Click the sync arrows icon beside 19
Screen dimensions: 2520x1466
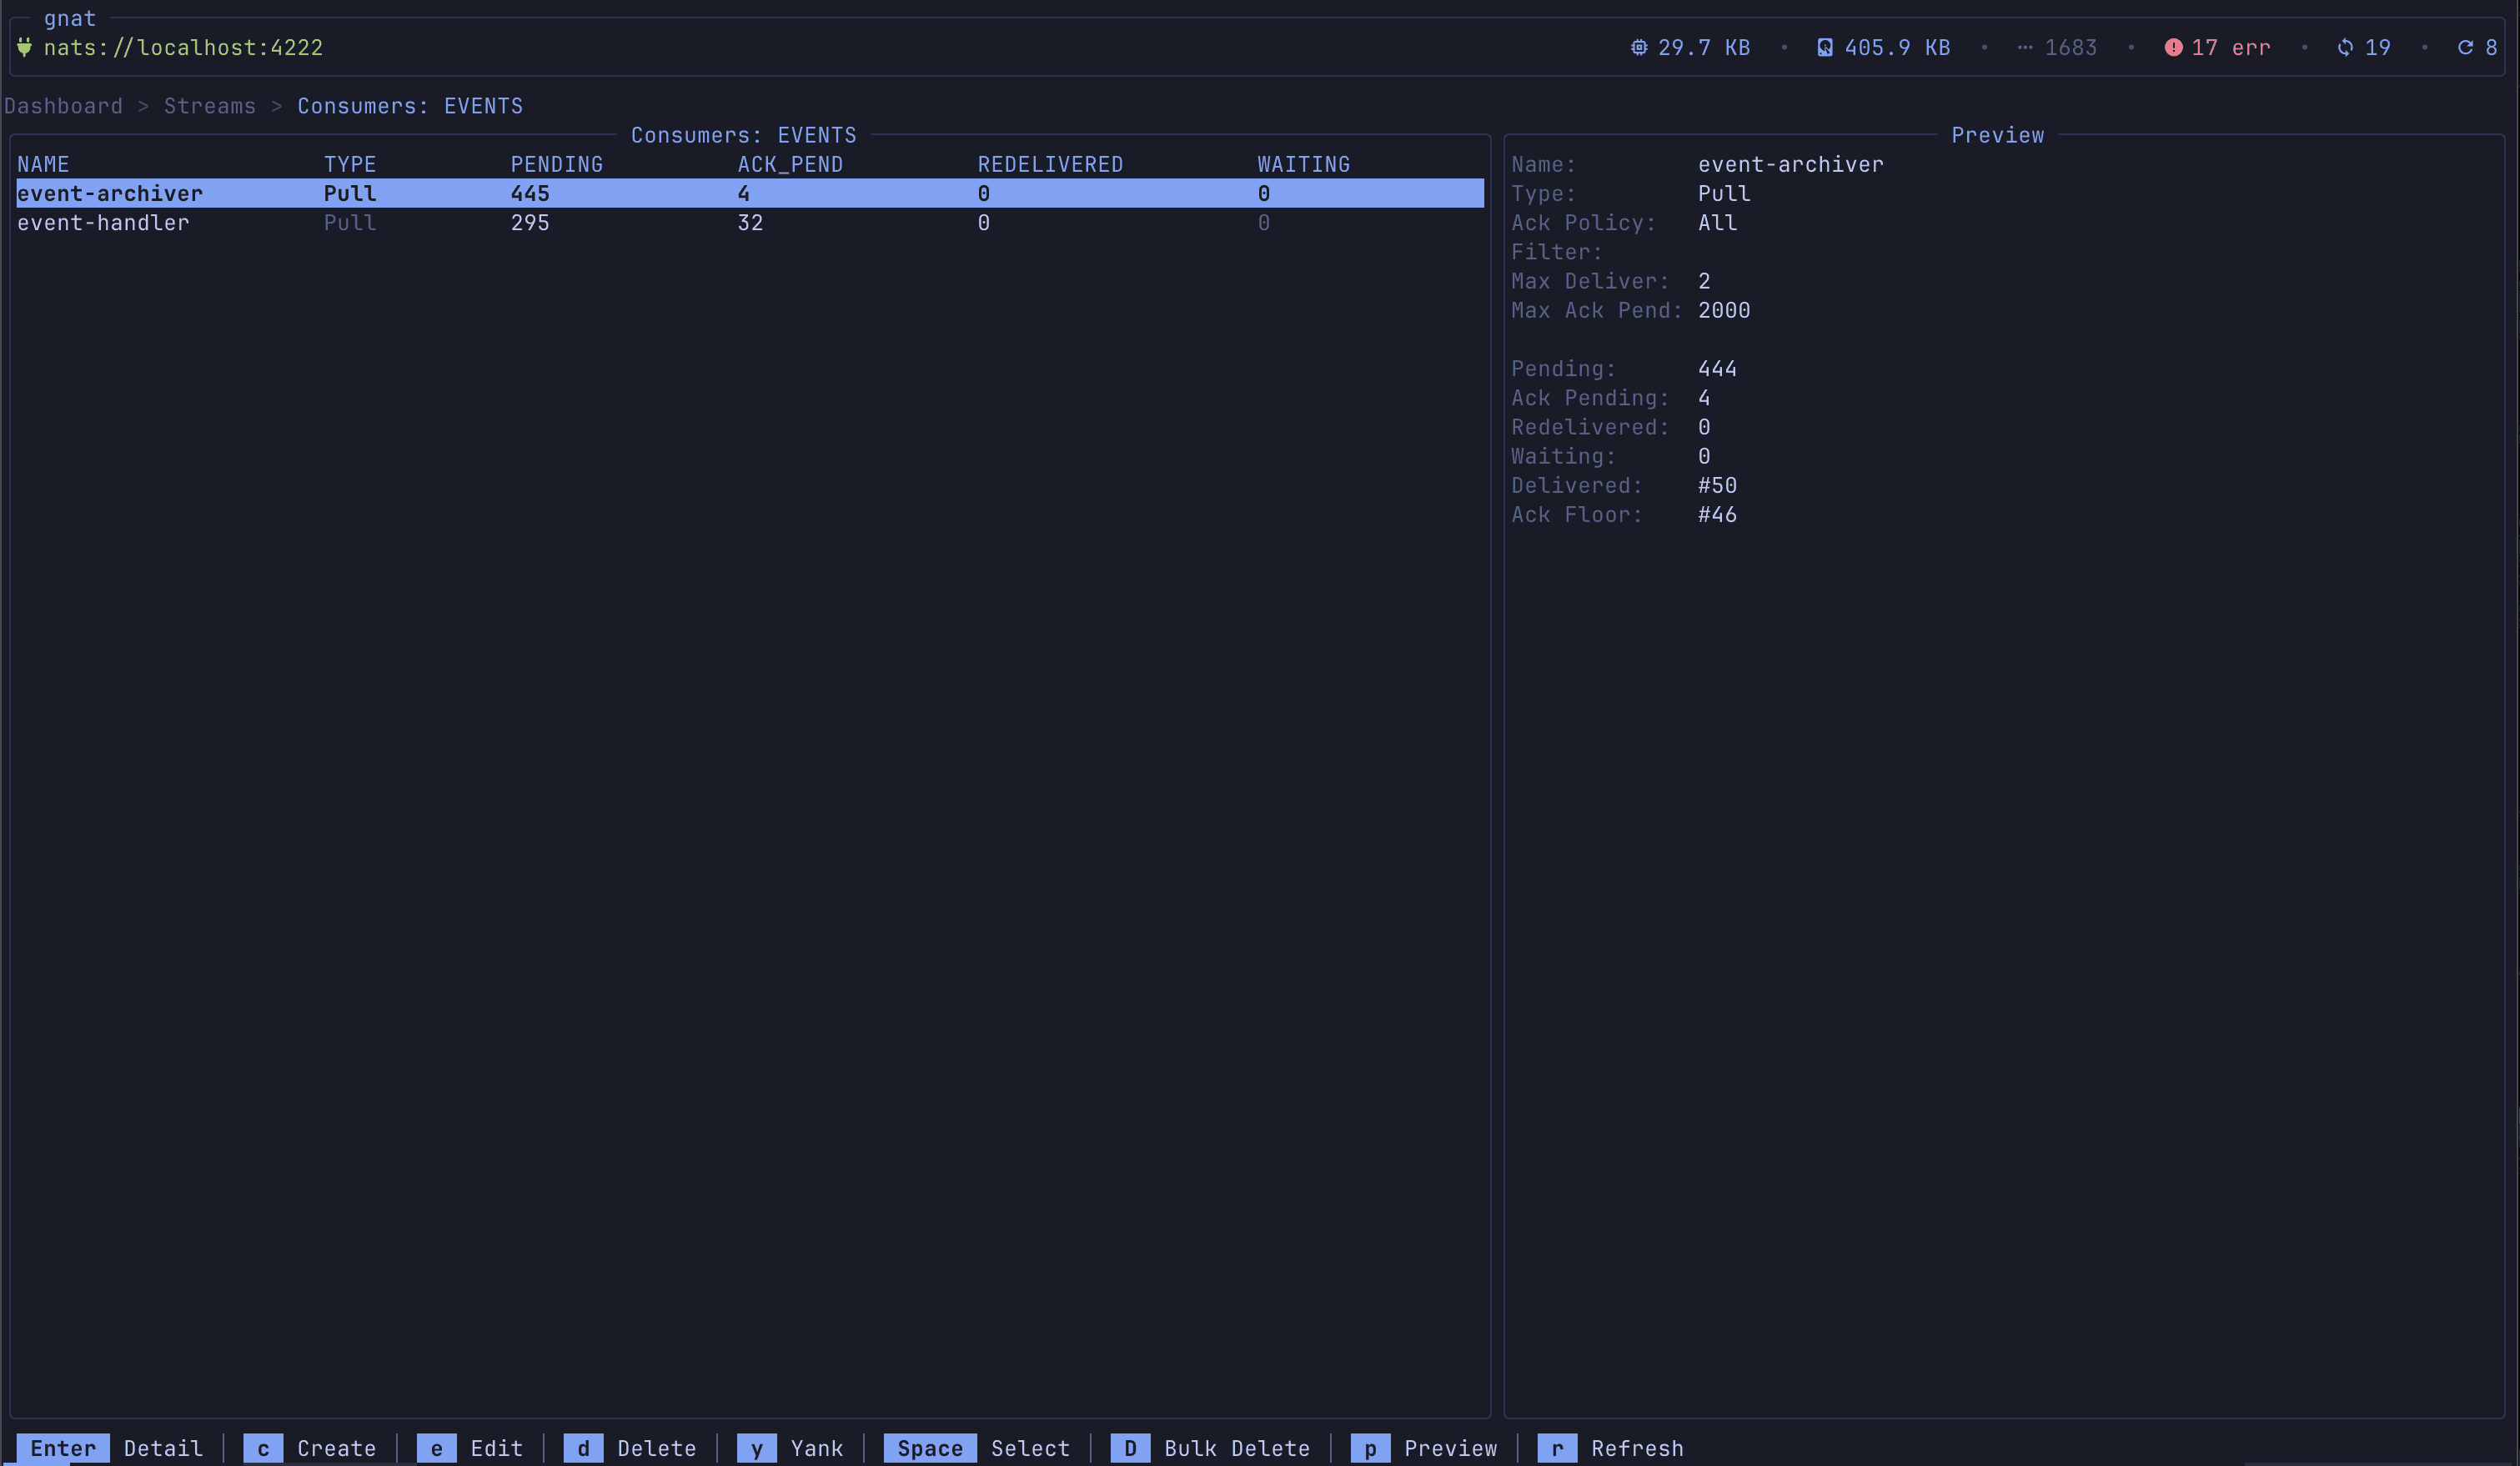[x=2344, y=47]
